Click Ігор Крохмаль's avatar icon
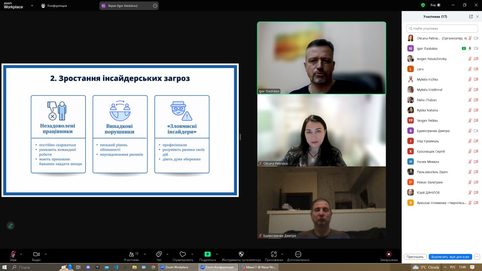482x271 pixels. click(x=410, y=141)
